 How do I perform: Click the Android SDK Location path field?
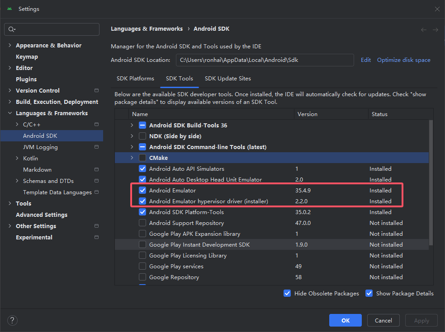pyautogui.click(x=265, y=60)
